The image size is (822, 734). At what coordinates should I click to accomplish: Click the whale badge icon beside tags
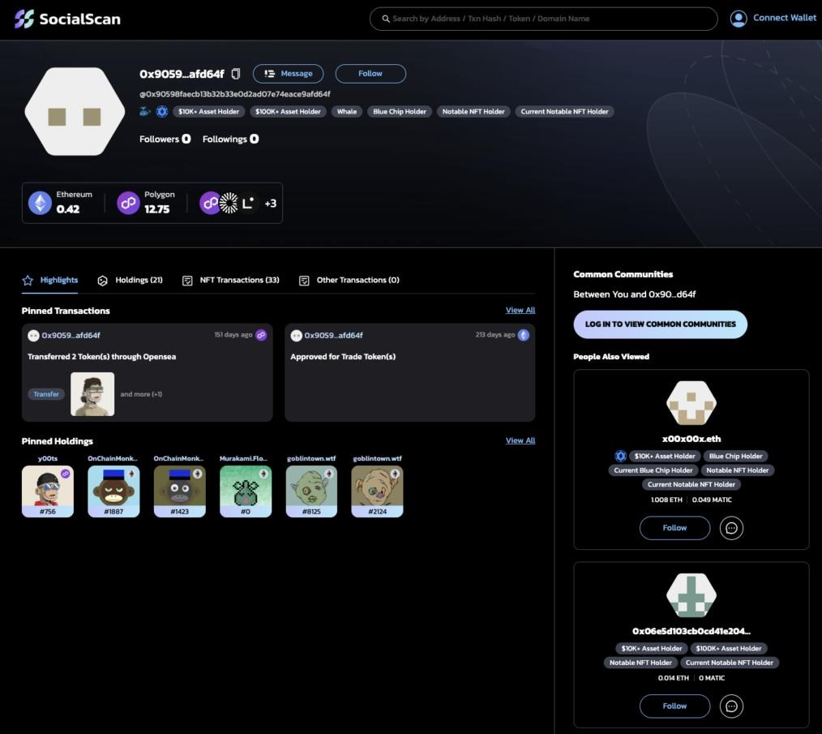click(x=145, y=112)
